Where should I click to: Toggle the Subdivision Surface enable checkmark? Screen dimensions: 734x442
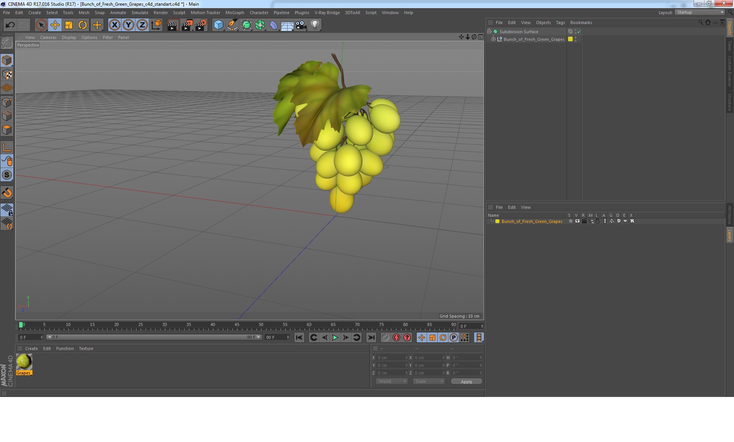579,32
